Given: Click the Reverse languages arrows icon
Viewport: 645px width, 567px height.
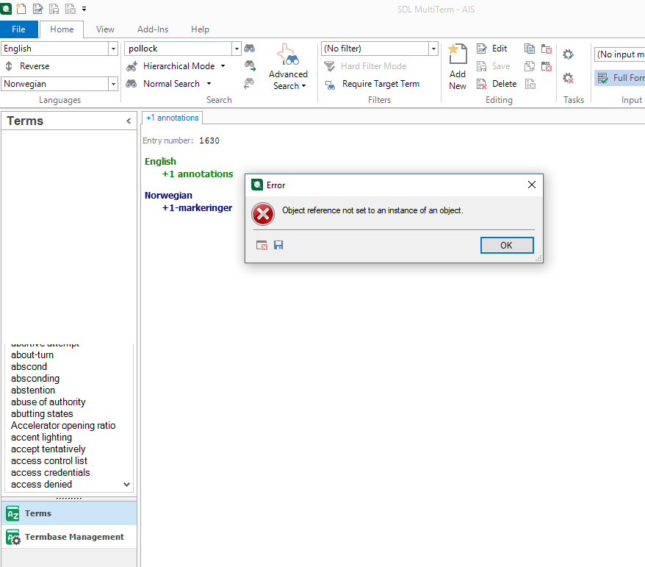Looking at the screenshot, I should pos(9,66).
